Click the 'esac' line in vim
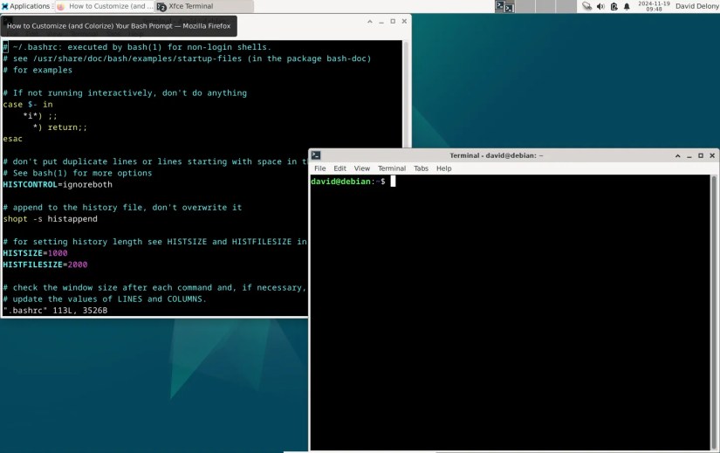Screen dimensions: 720x453 pyautogui.click(x=12, y=139)
